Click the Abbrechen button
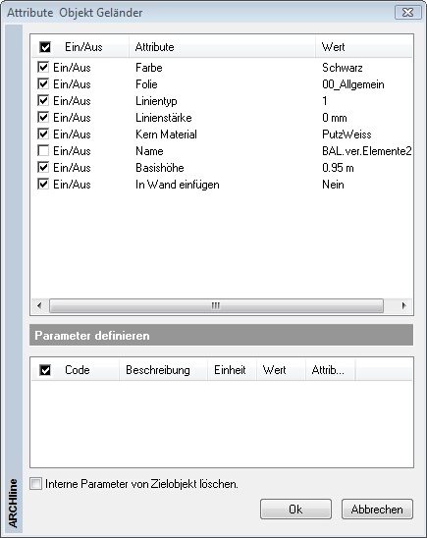The height and width of the screenshot is (538, 427). click(x=377, y=510)
